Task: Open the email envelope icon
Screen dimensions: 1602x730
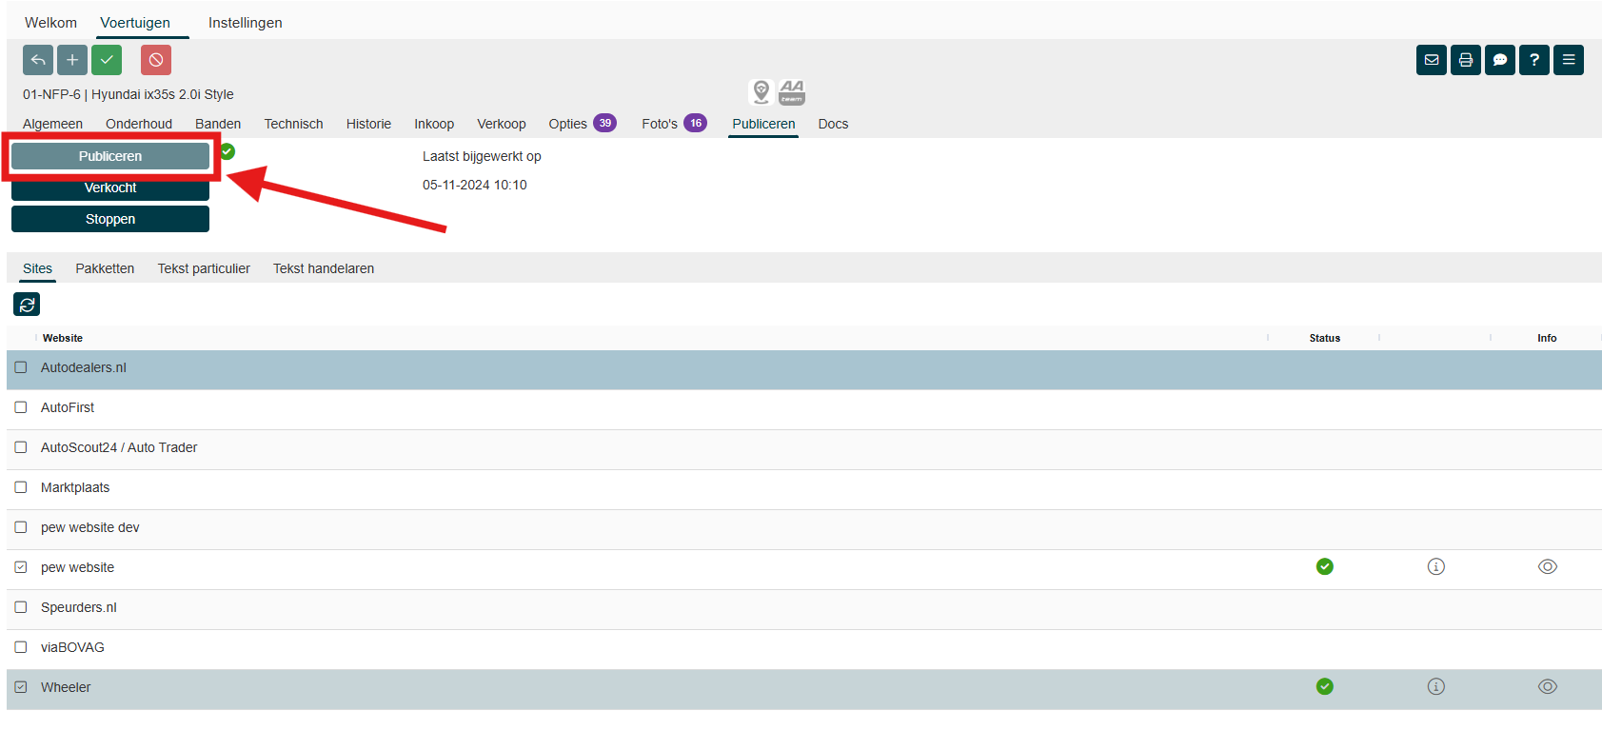Action: point(1431,60)
